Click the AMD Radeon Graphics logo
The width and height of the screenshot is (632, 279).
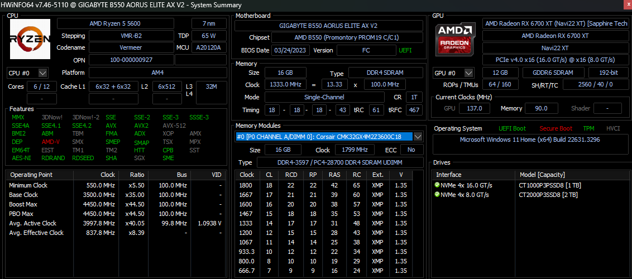pos(454,39)
